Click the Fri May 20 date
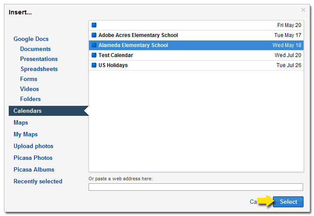314x216 pixels. pos(289,25)
